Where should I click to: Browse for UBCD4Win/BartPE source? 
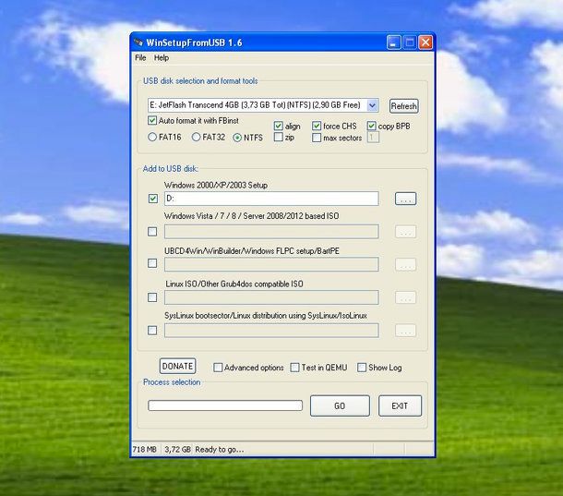pos(406,264)
